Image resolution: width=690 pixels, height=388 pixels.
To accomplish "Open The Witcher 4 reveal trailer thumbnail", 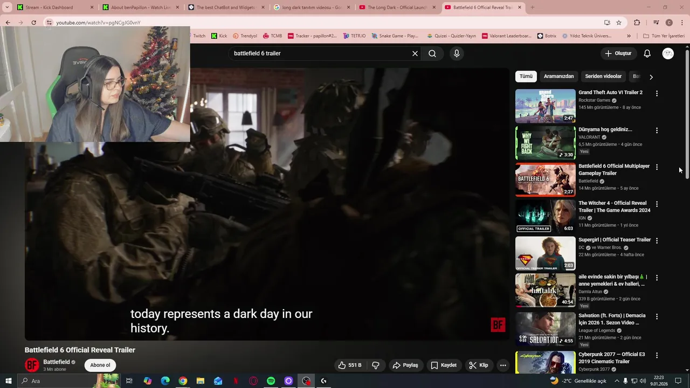I will coord(545,217).
